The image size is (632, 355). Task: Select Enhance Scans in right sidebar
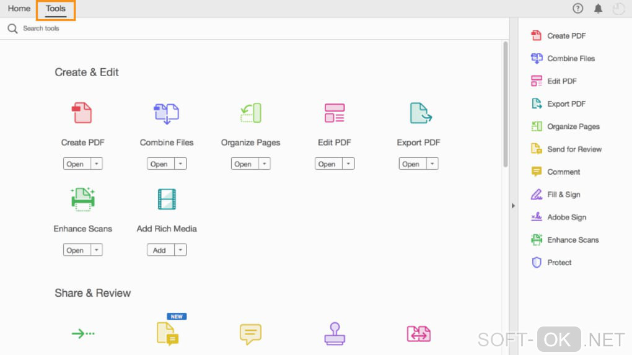(565, 240)
